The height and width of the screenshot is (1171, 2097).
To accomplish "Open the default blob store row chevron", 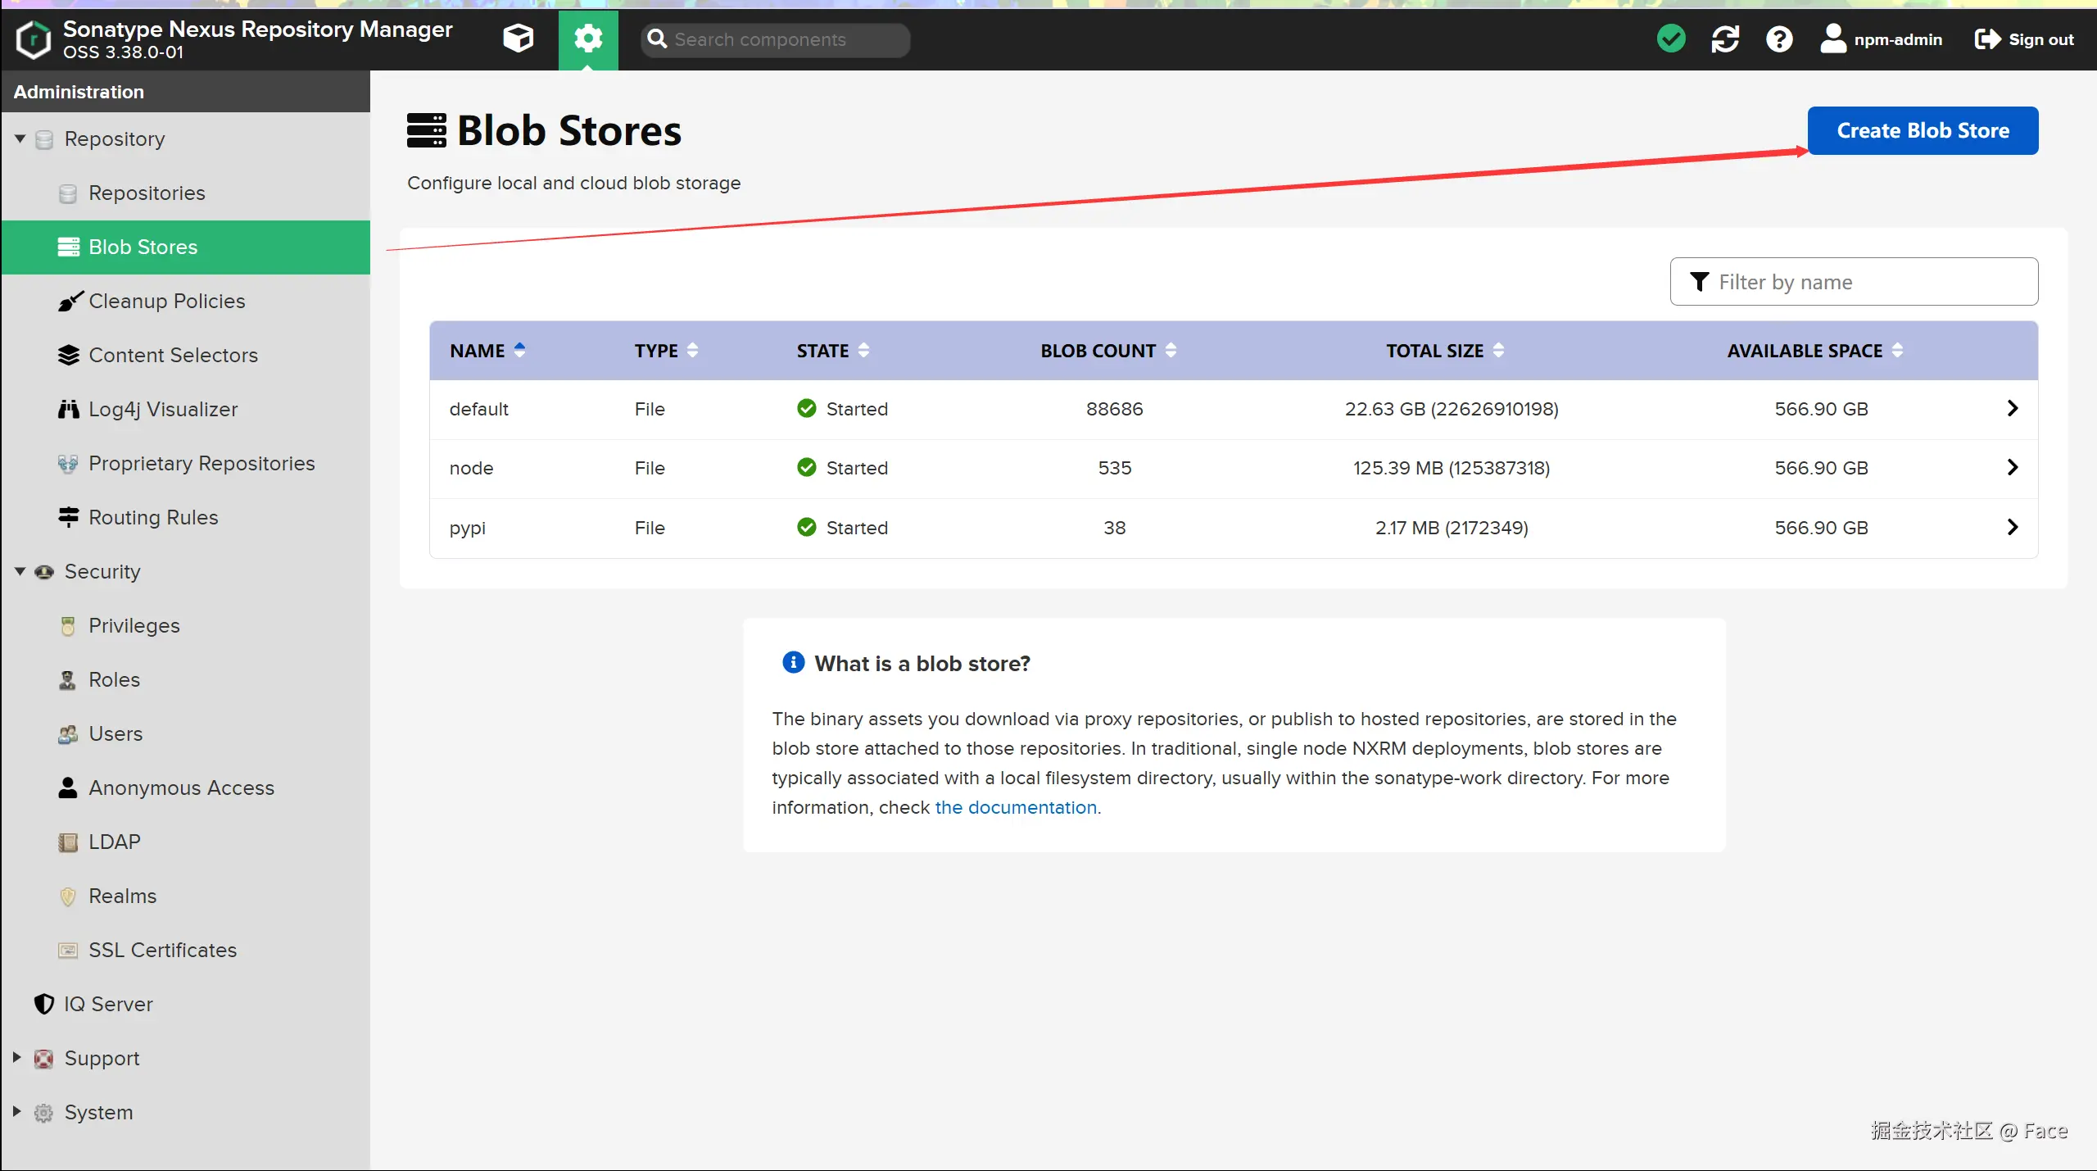I will point(2013,408).
